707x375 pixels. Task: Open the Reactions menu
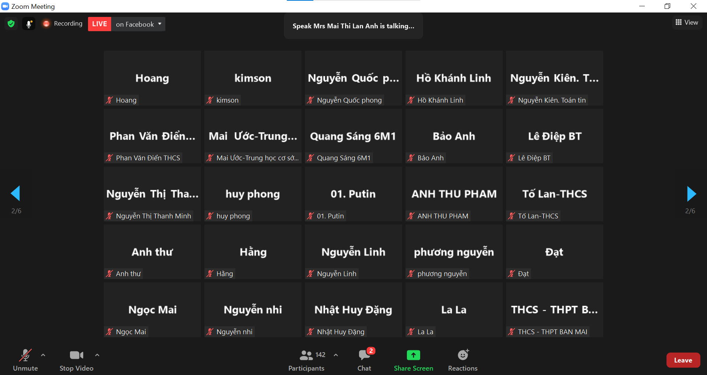[462, 360]
